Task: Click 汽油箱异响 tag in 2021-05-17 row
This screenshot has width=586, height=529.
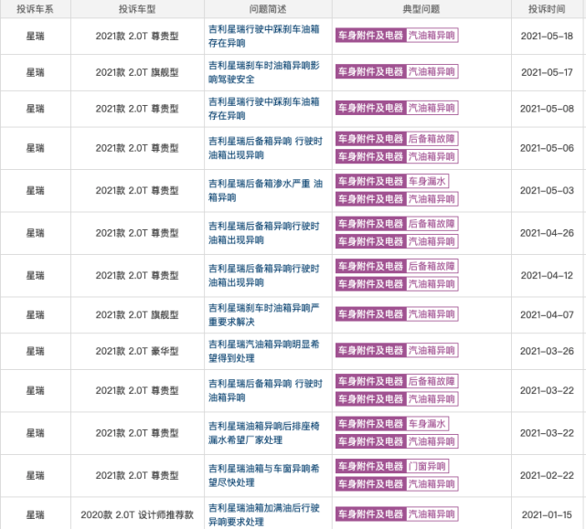Action: [432, 72]
